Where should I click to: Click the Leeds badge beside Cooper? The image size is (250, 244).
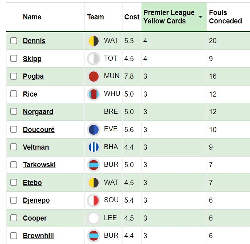(93, 218)
